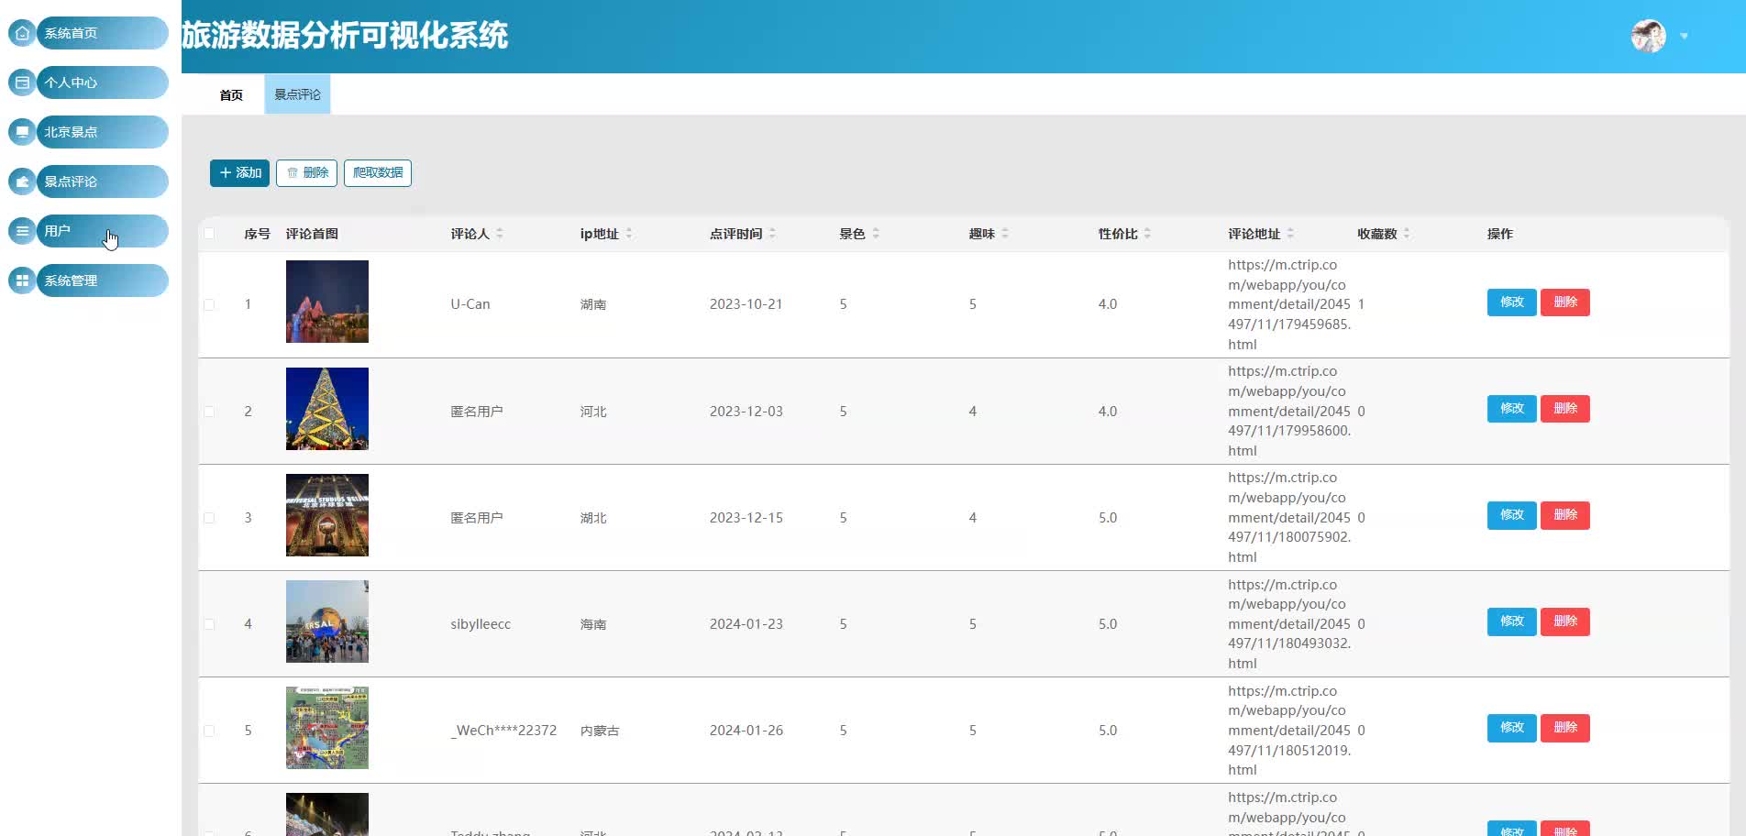Open 景点评论 sidebar menu item
This screenshot has width=1746, height=836.
(102, 181)
